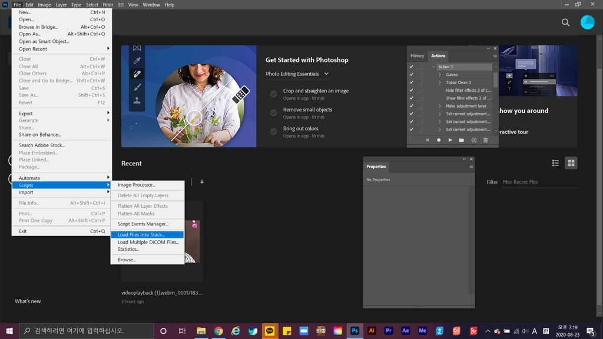
Task: Switch recent files to grid view
Action: (x=571, y=163)
